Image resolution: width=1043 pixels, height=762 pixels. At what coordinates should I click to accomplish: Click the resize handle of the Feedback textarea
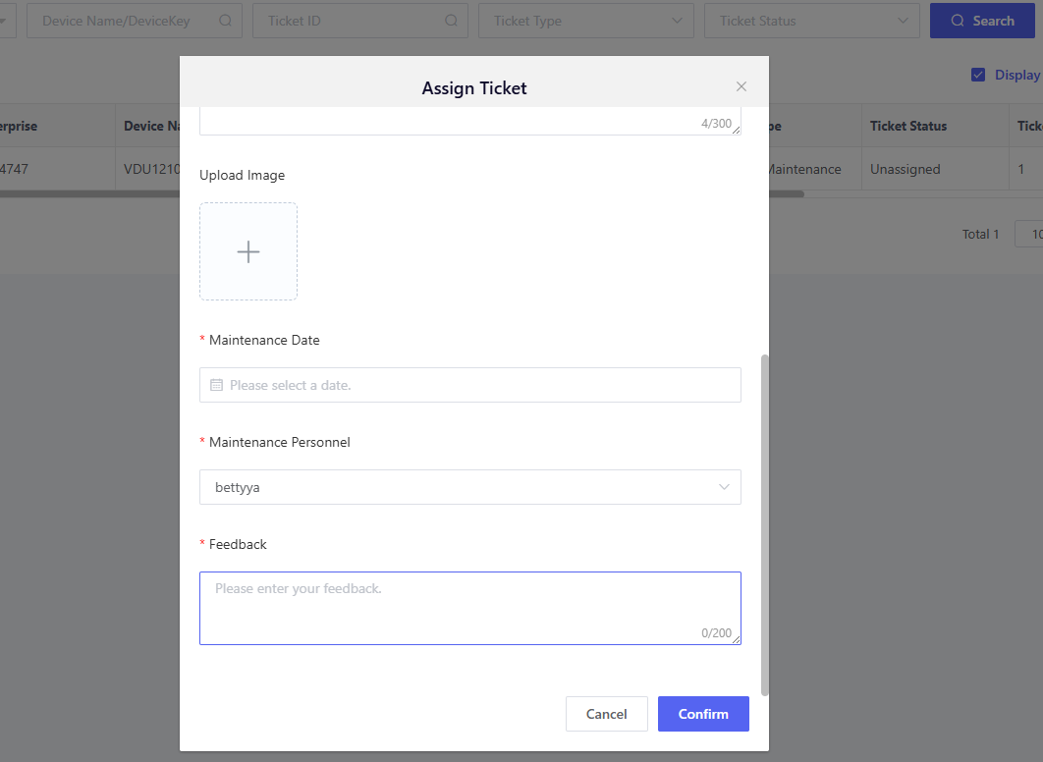click(736, 639)
